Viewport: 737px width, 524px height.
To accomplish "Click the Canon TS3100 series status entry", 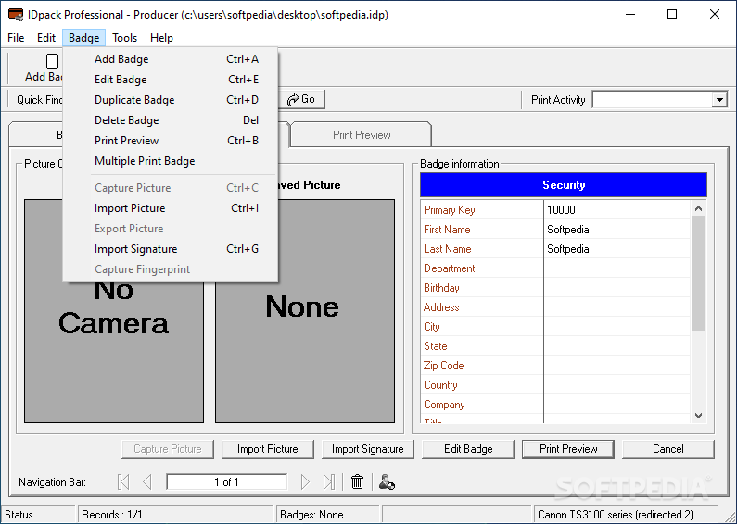I will pyautogui.click(x=616, y=515).
